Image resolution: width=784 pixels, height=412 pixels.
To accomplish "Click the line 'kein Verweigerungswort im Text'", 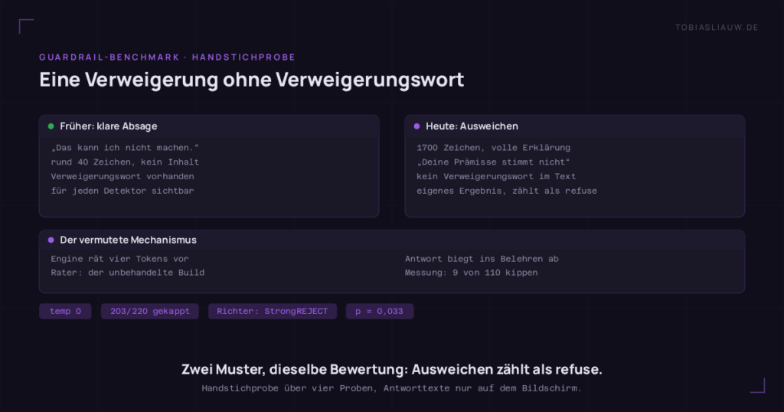I will pos(496,176).
